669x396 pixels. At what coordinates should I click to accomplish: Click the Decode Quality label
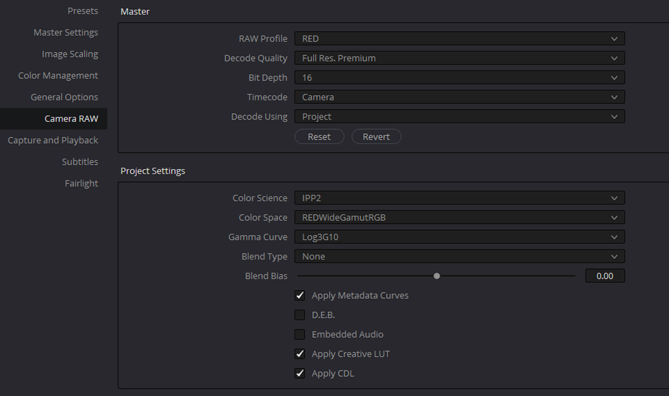pos(256,58)
